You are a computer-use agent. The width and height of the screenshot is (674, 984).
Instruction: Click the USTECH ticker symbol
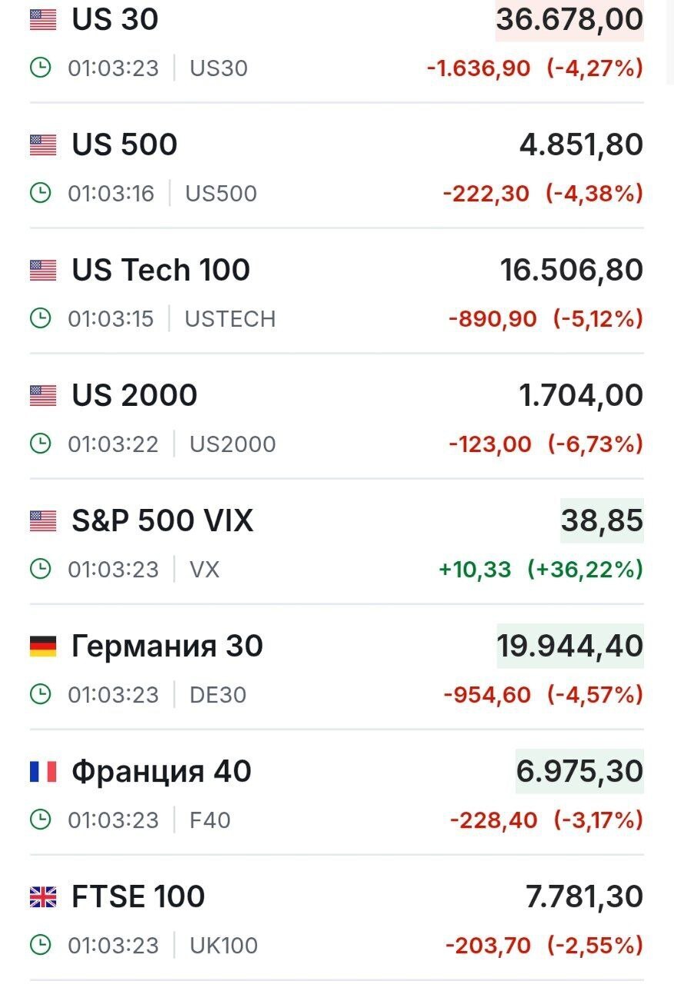[230, 318]
